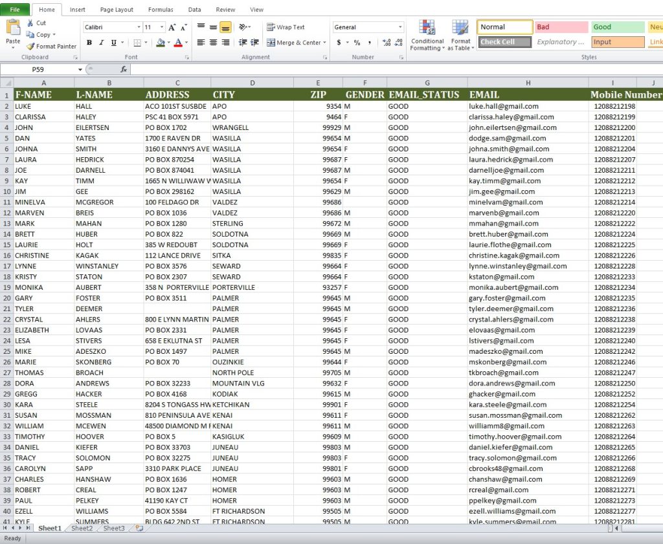
Task: Apply the Input cell style swatch
Action: [x=618, y=42]
